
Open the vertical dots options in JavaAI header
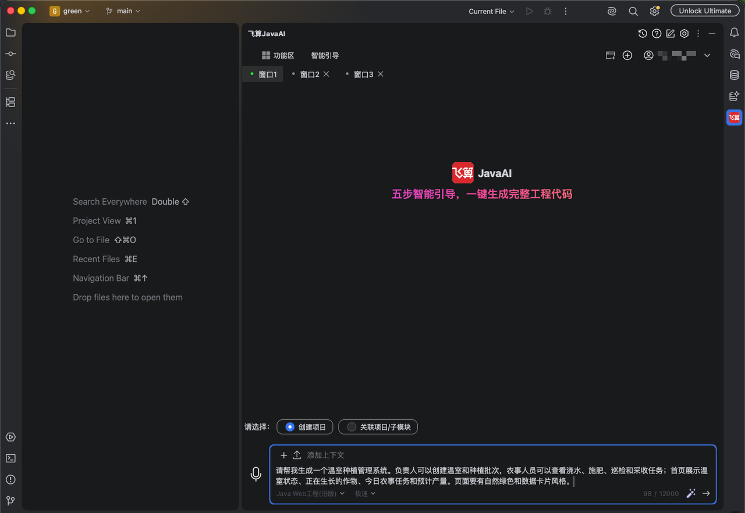[x=698, y=34]
